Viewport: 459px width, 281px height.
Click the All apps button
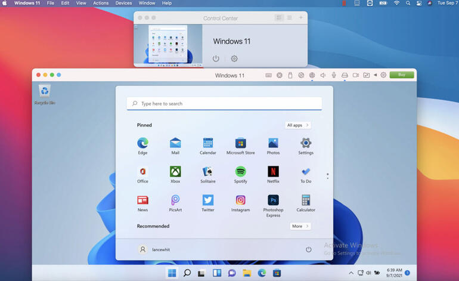click(x=298, y=125)
